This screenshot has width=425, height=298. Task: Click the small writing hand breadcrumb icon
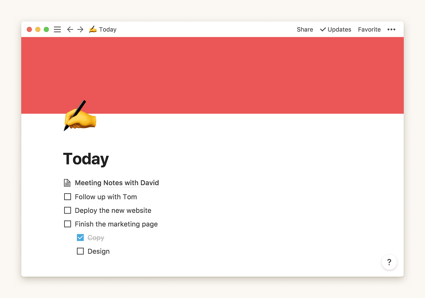click(x=93, y=29)
